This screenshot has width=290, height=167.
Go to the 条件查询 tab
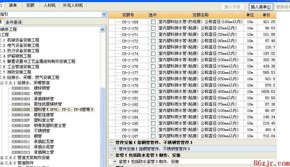click(x=13, y=22)
